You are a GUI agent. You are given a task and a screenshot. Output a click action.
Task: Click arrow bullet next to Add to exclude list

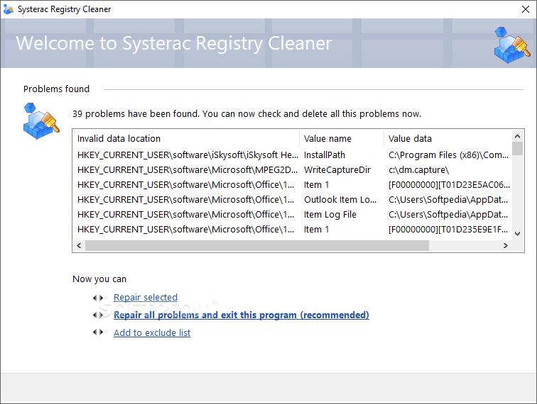(98, 332)
